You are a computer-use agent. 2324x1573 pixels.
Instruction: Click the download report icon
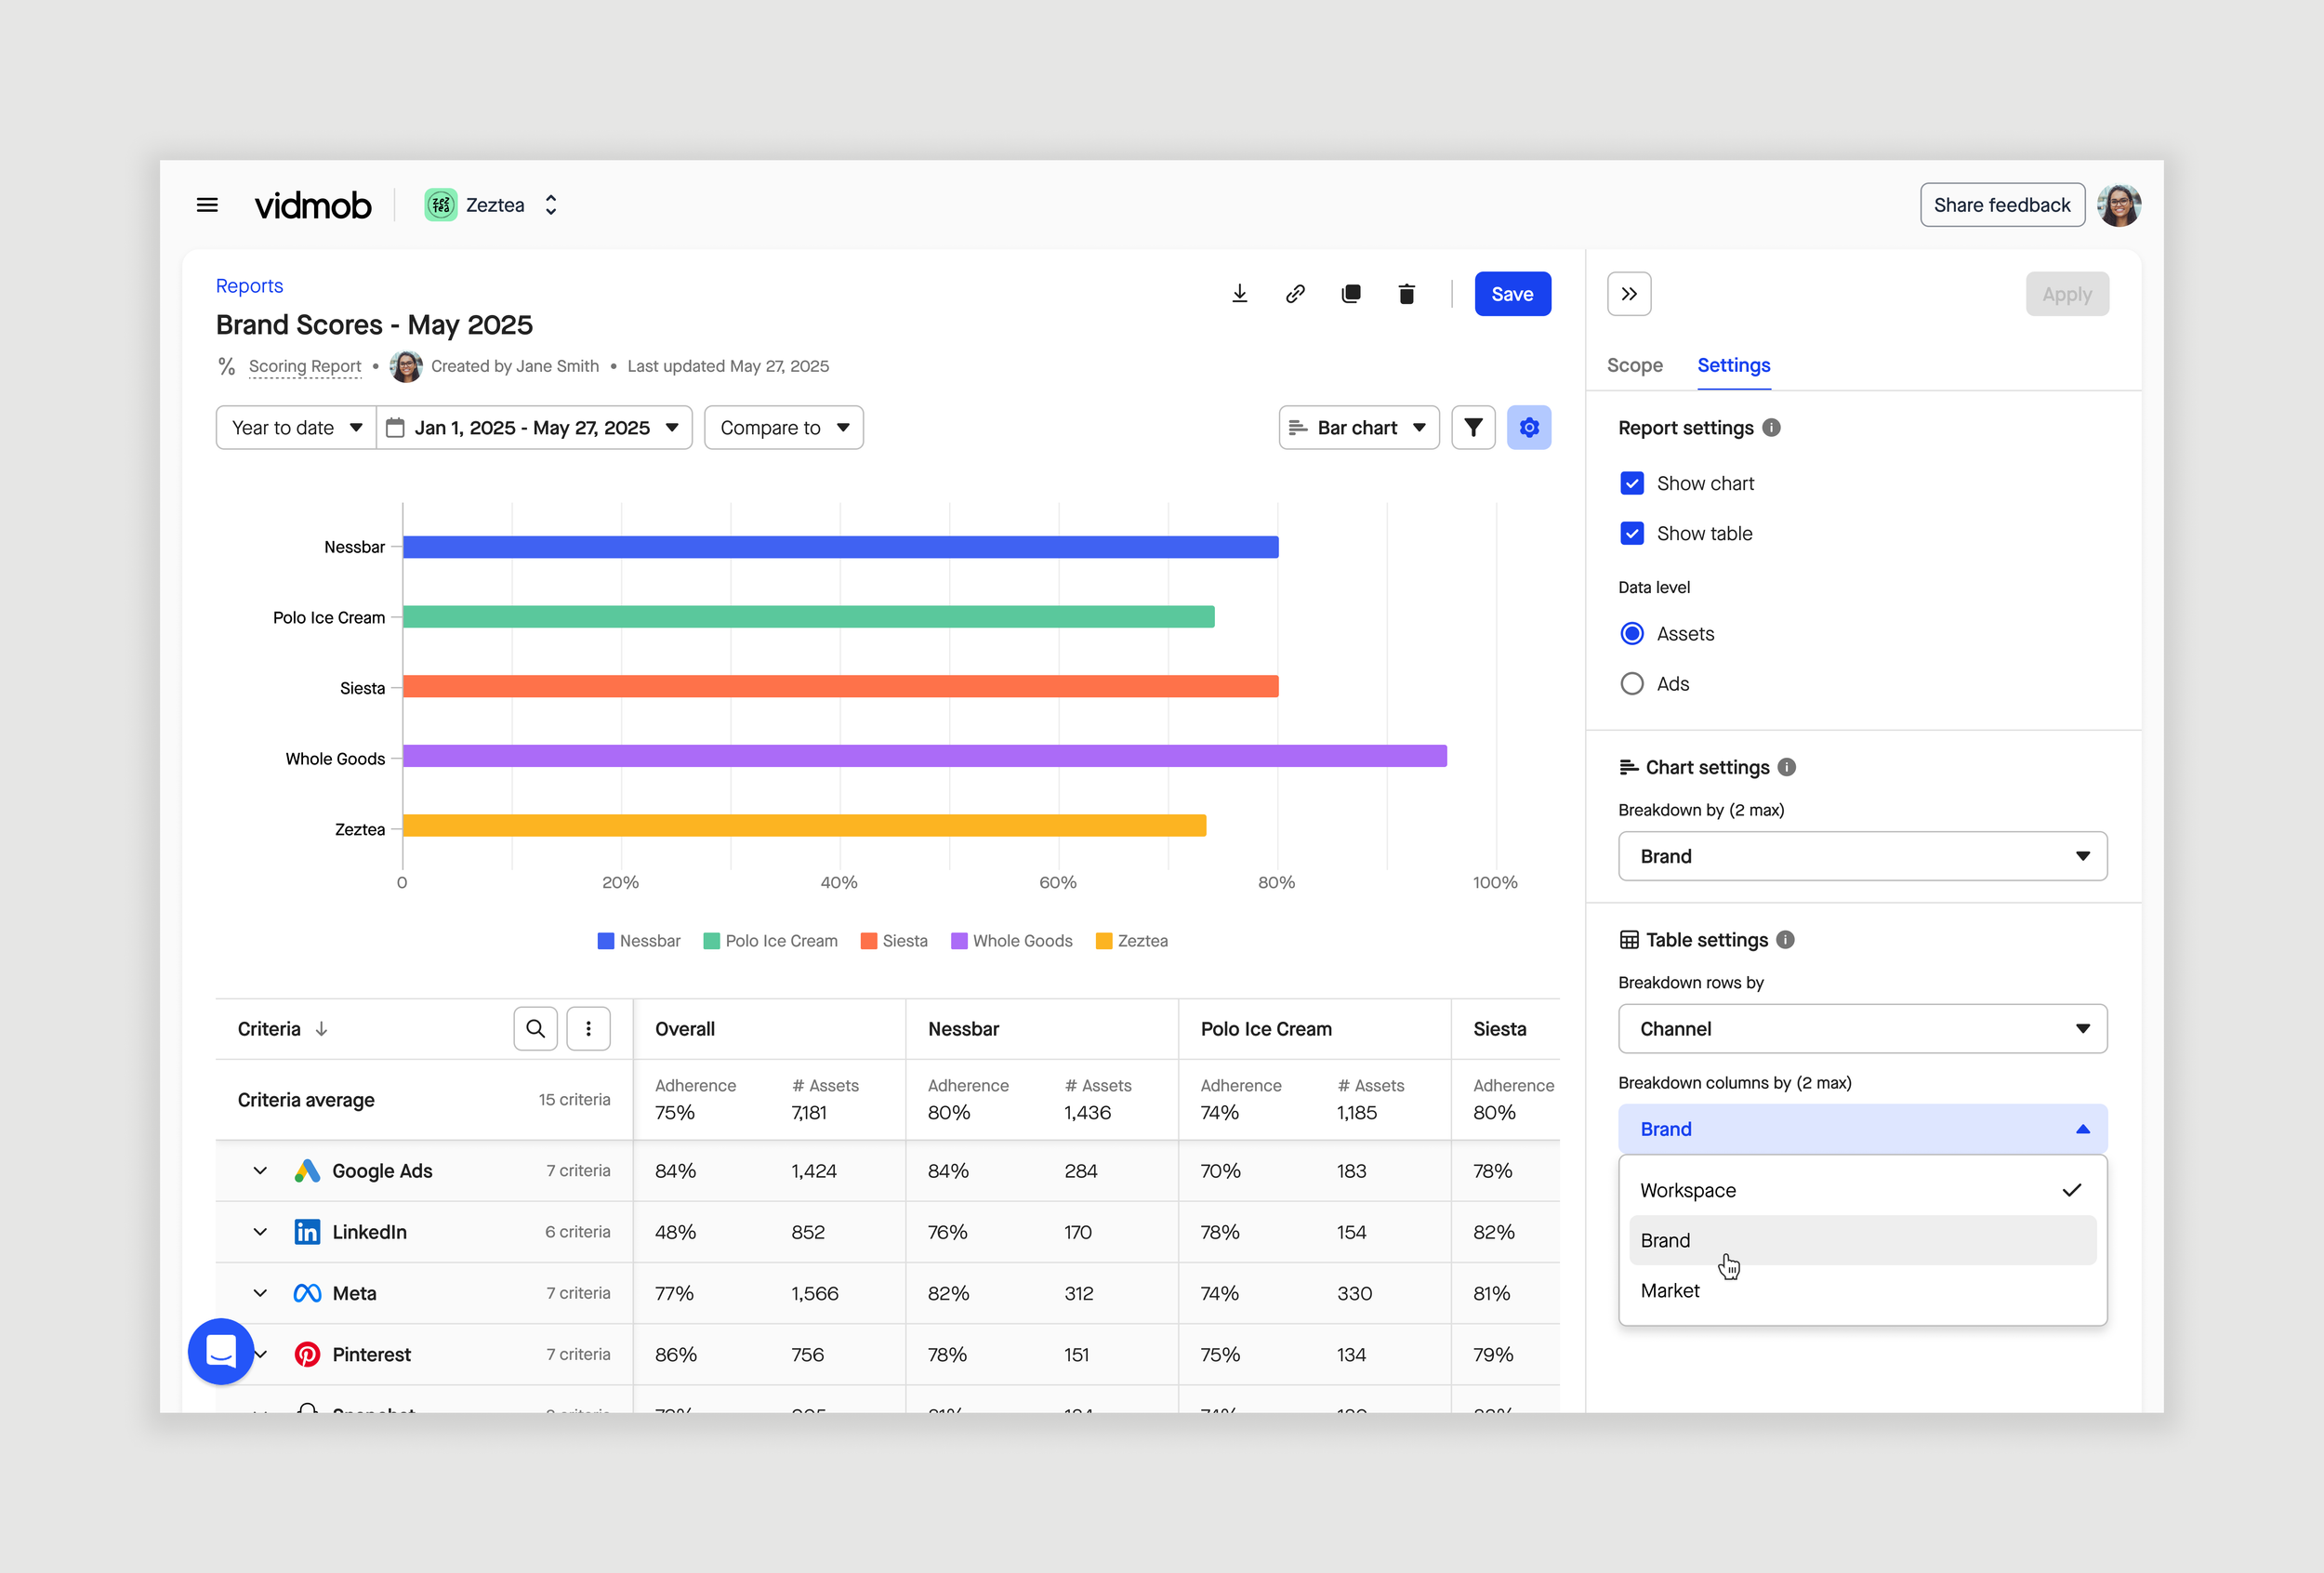pyautogui.click(x=1239, y=293)
